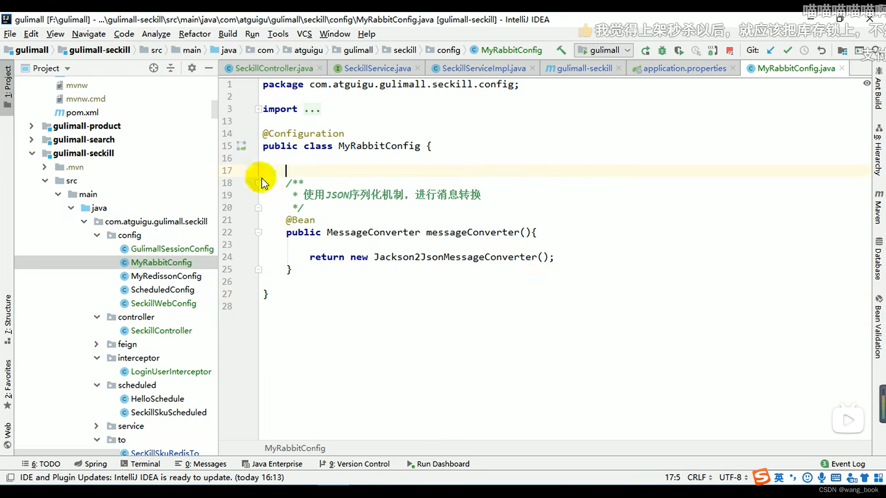886x498 pixels.
Task: Click the Git checkmark icon in top toolbar
Action: [x=787, y=50]
